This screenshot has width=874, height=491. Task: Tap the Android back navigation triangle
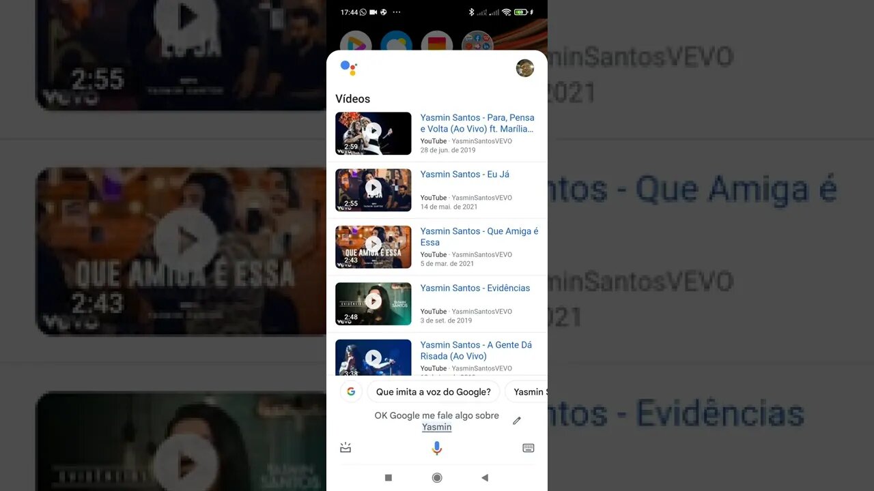point(485,477)
